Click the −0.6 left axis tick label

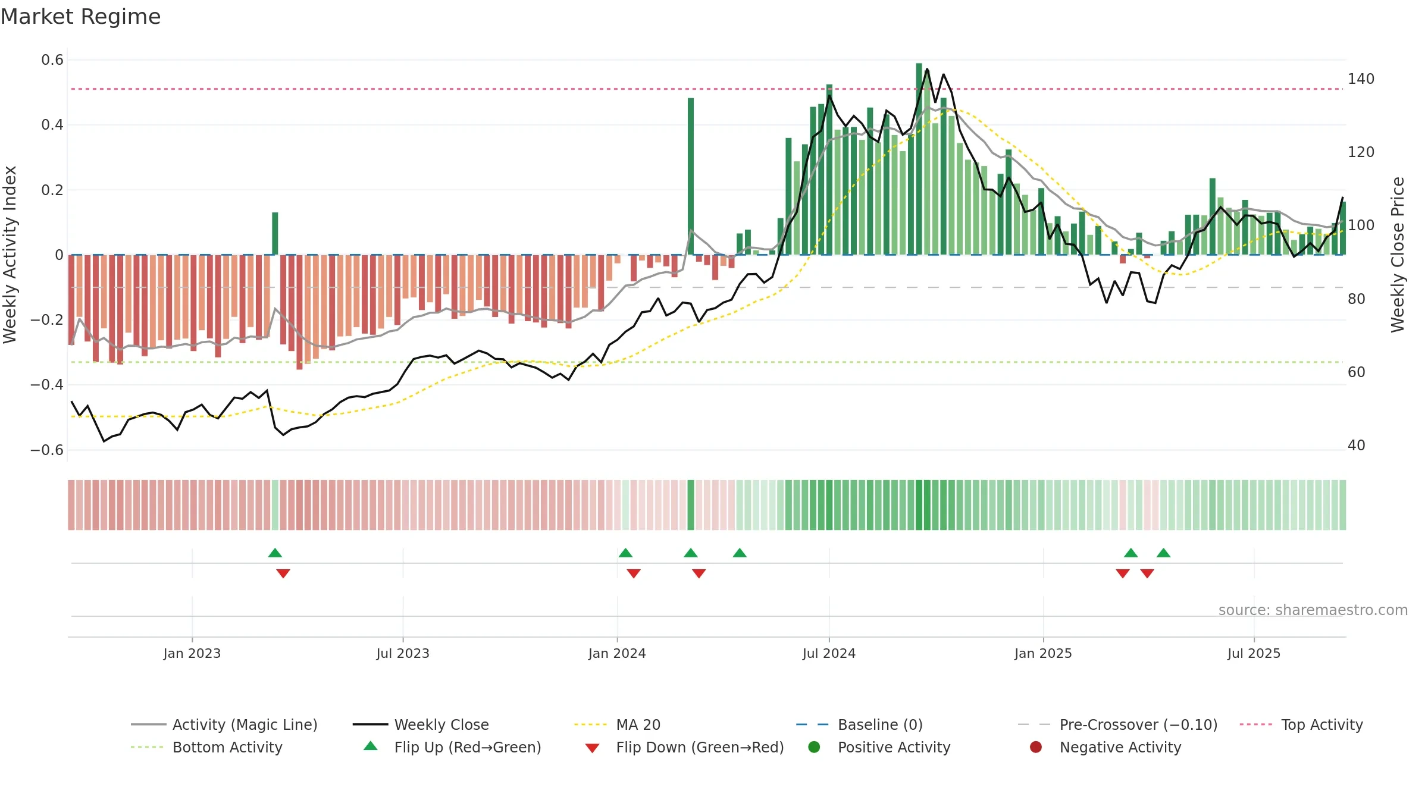(47, 450)
